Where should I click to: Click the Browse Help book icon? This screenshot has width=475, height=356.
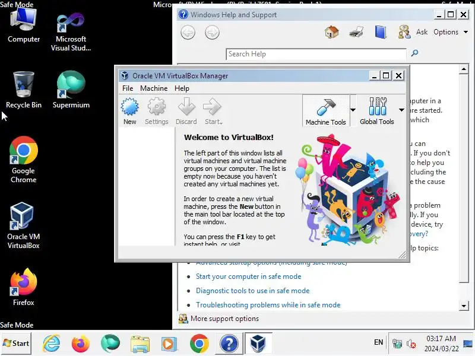381,32
